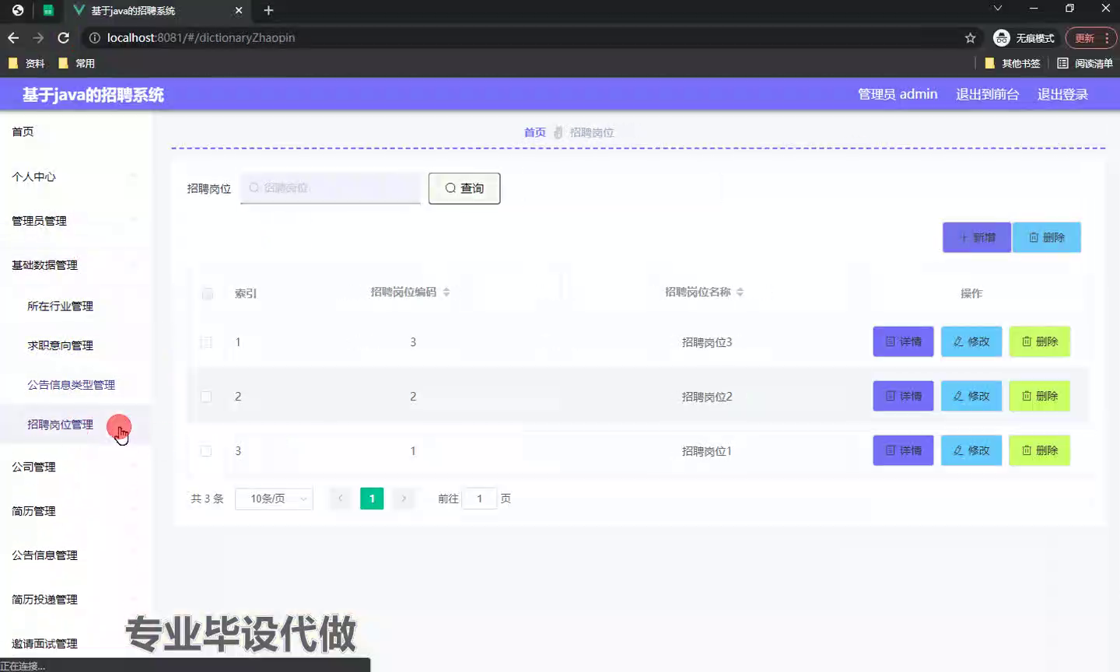The image size is (1120, 672).
Task: Open a new browser tab with plus
Action: pyautogui.click(x=268, y=10)
